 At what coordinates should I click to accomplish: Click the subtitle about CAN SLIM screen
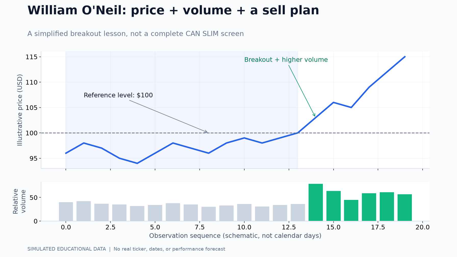tap(135, 34)
